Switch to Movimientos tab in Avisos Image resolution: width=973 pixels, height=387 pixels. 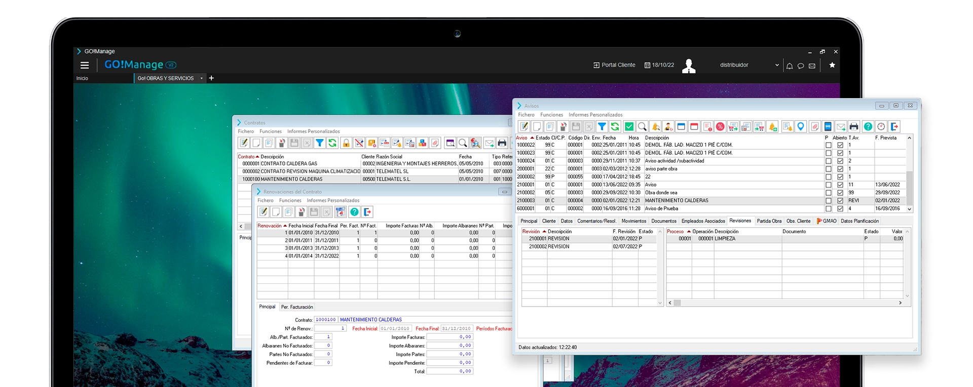634,221
